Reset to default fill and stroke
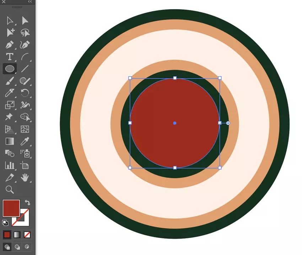The image size is (302, 255). pyautogui.click(x=5, y=223)
